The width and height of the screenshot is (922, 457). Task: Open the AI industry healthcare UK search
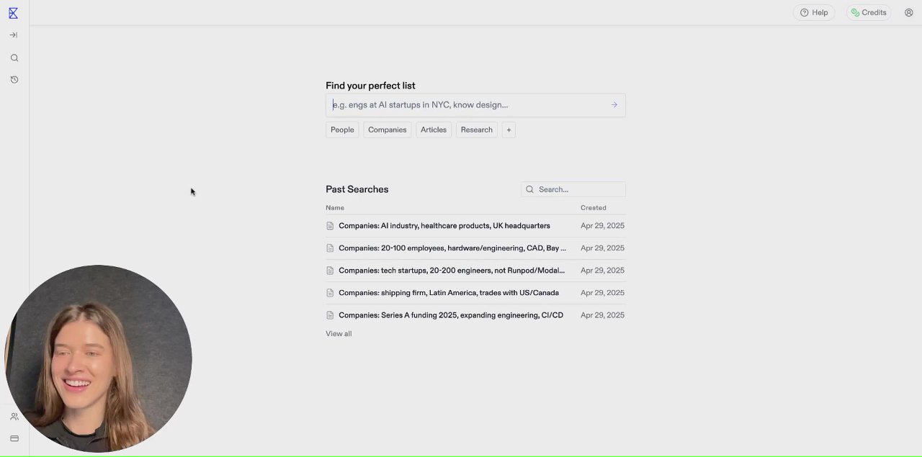[x=444, y=226]
